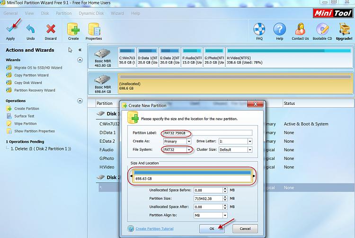Select the C:Win7U3 50.0 GB partition block
355x238 pixels.
click(x=127, y=57)
